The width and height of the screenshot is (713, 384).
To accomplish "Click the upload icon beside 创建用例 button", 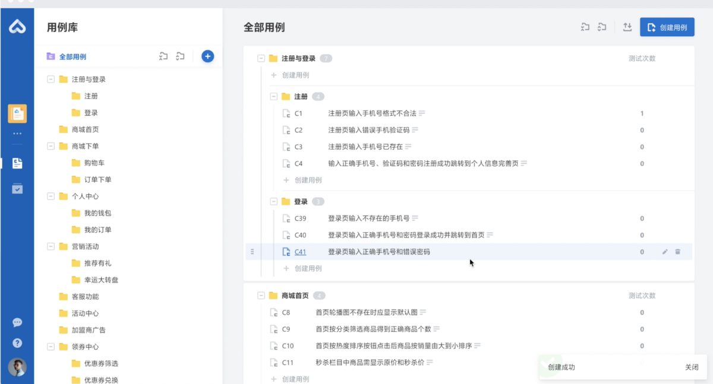I will [x=627, y=27].
